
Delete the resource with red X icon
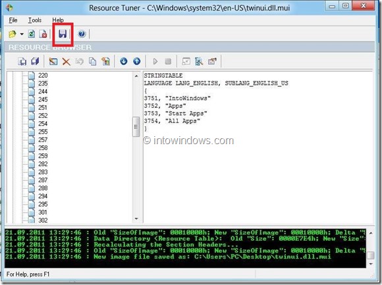[67, 62]
